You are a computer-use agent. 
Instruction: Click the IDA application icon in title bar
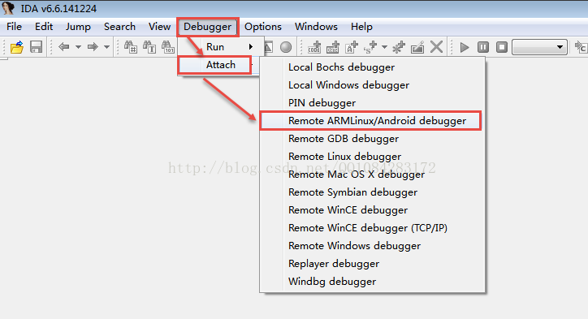pyautogui.click(x=8, y=8)
